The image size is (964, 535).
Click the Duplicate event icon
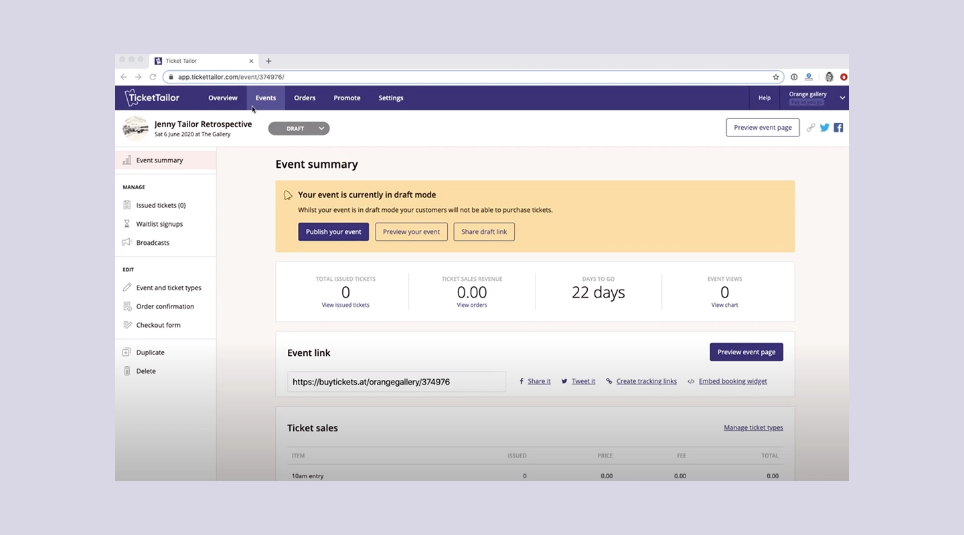(x=127, y=352)
